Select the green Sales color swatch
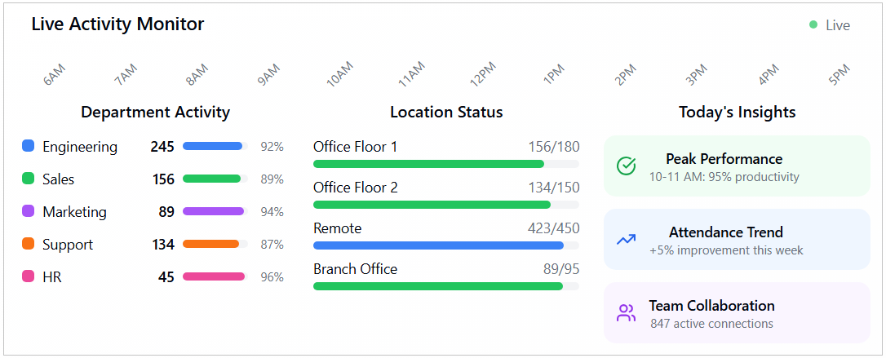This screenshot has height=358, width=886. [29, 179]
